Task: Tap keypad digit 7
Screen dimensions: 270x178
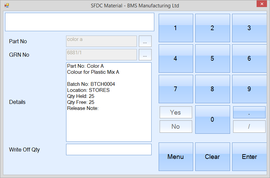Action: tap(175, 89)
